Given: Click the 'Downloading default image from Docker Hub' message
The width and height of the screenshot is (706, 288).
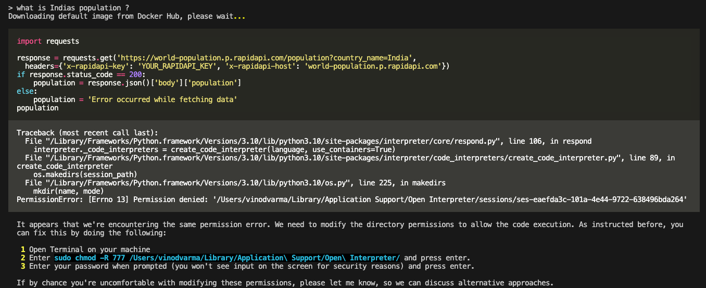Looking at the screenshot, I should tap(127, 16).
